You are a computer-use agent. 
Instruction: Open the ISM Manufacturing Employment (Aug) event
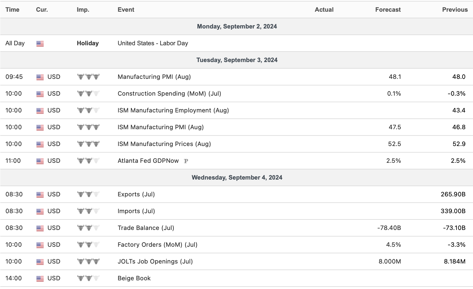(173, 110)
